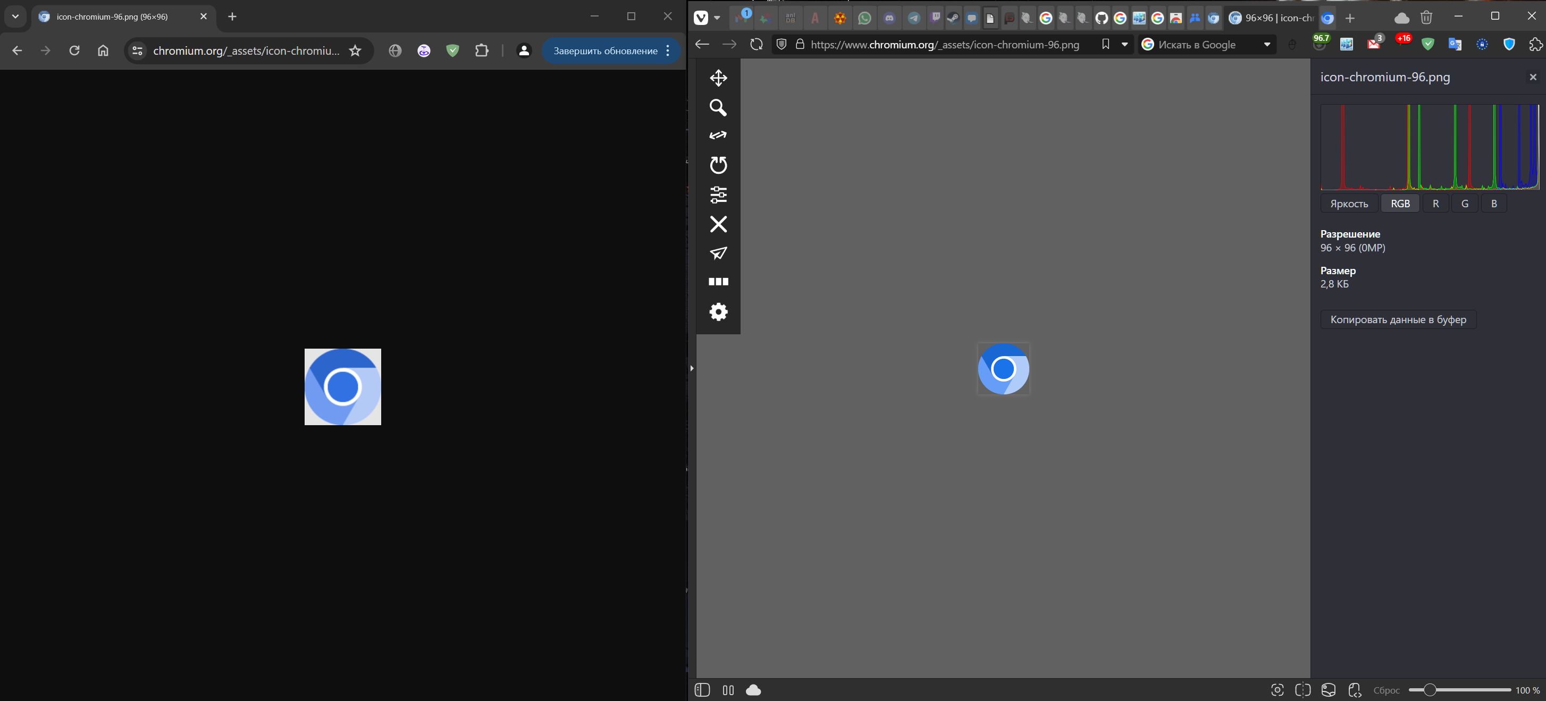1546x701 pixels.
Task: Close the icon-chromium-96.png info panel
Action: (1533, 77)
